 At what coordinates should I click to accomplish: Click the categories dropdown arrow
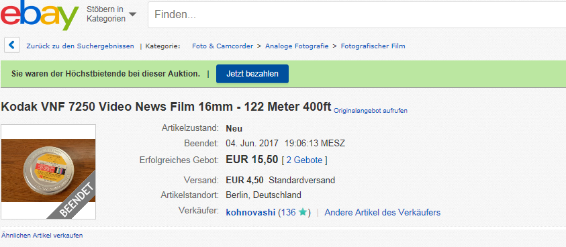pyautogui.click(x=132, y=15)
